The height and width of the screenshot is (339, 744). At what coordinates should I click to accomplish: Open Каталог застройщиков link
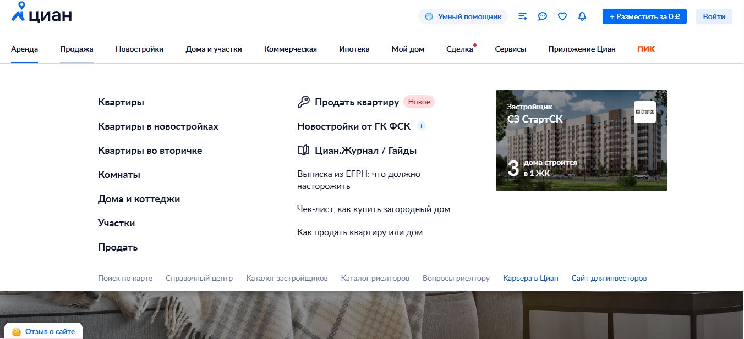pyautogui.click(x=287, y=279)
